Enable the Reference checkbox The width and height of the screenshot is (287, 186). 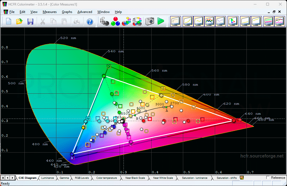point(268,178)
